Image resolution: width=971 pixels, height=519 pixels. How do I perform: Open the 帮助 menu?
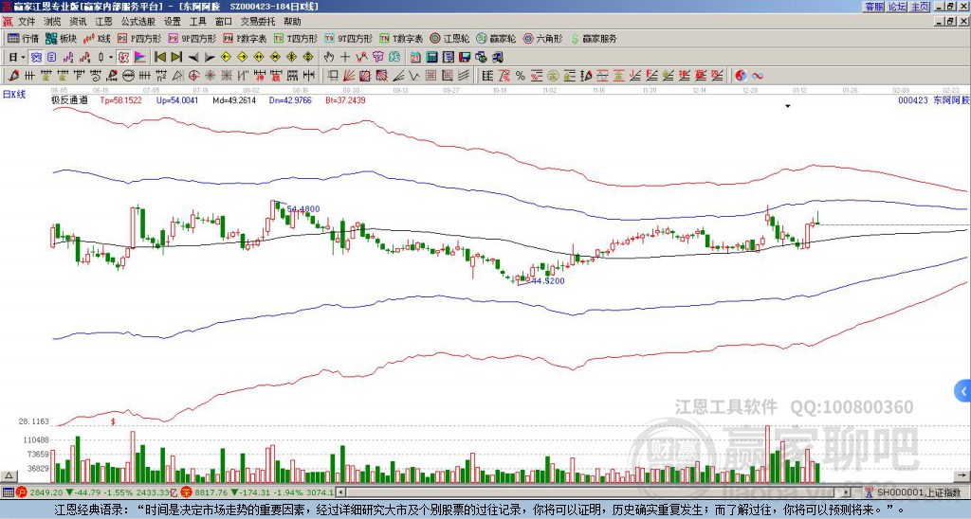[292, 22]
